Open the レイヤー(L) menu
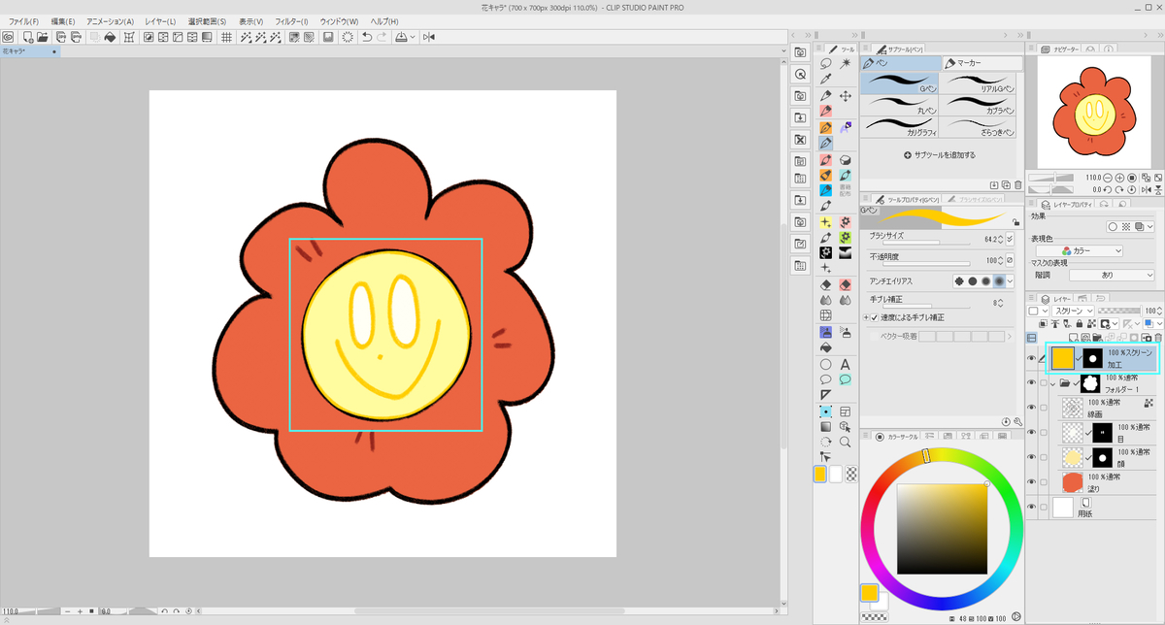Screen dimensions: 1165x625 (x=160, y=21)
